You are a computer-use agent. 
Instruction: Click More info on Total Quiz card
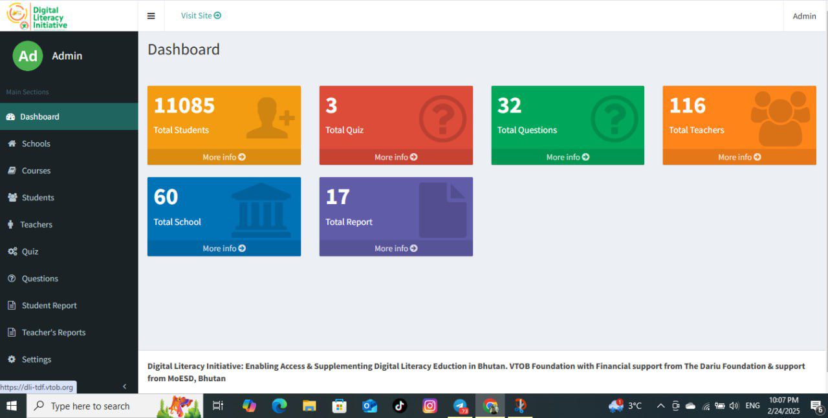[x=396, y=157]
